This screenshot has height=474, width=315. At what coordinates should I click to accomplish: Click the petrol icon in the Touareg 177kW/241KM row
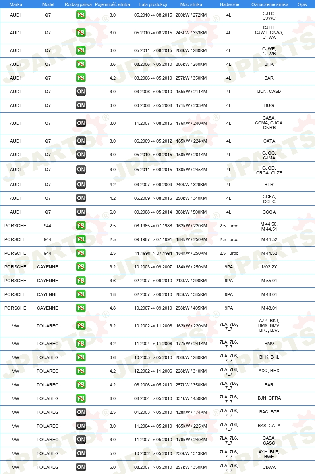tap(81, 344)
